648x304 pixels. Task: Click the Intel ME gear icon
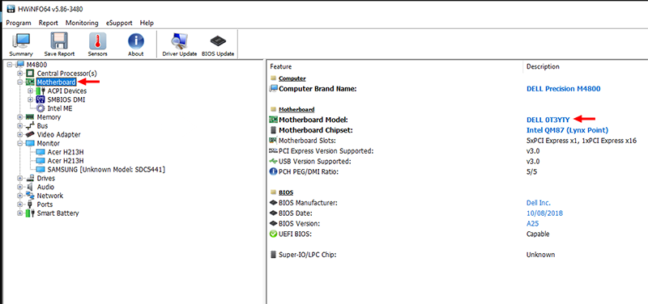pyautogui.click(x=40, y=108)
